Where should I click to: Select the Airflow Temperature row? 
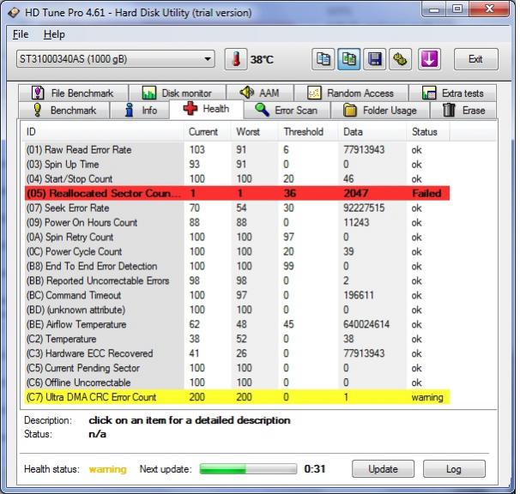[237, 324]
